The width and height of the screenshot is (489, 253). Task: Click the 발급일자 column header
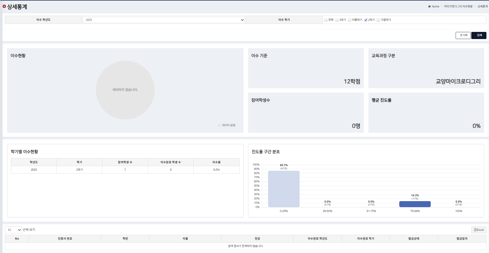click(x=462, y=239)
